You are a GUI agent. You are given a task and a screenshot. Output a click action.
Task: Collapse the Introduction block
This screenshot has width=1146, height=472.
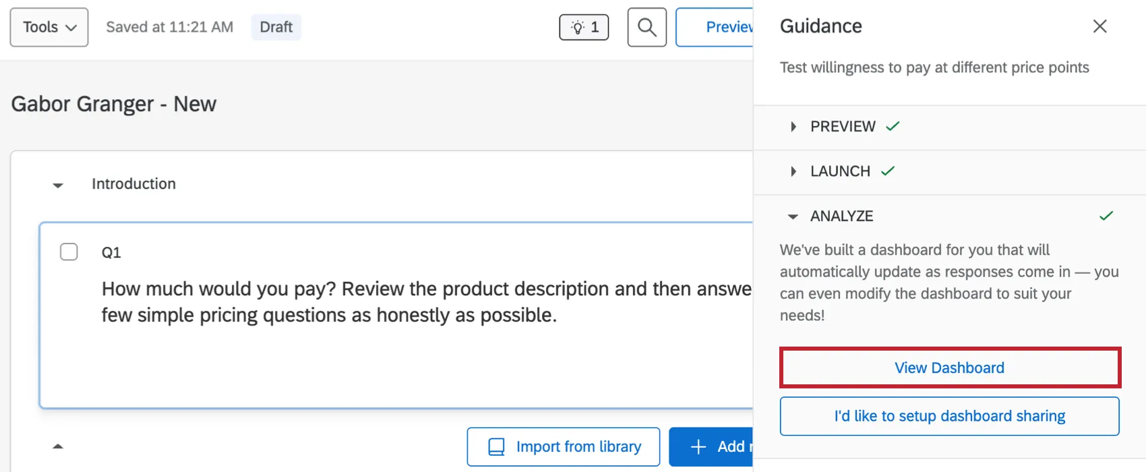coord(58,185)
